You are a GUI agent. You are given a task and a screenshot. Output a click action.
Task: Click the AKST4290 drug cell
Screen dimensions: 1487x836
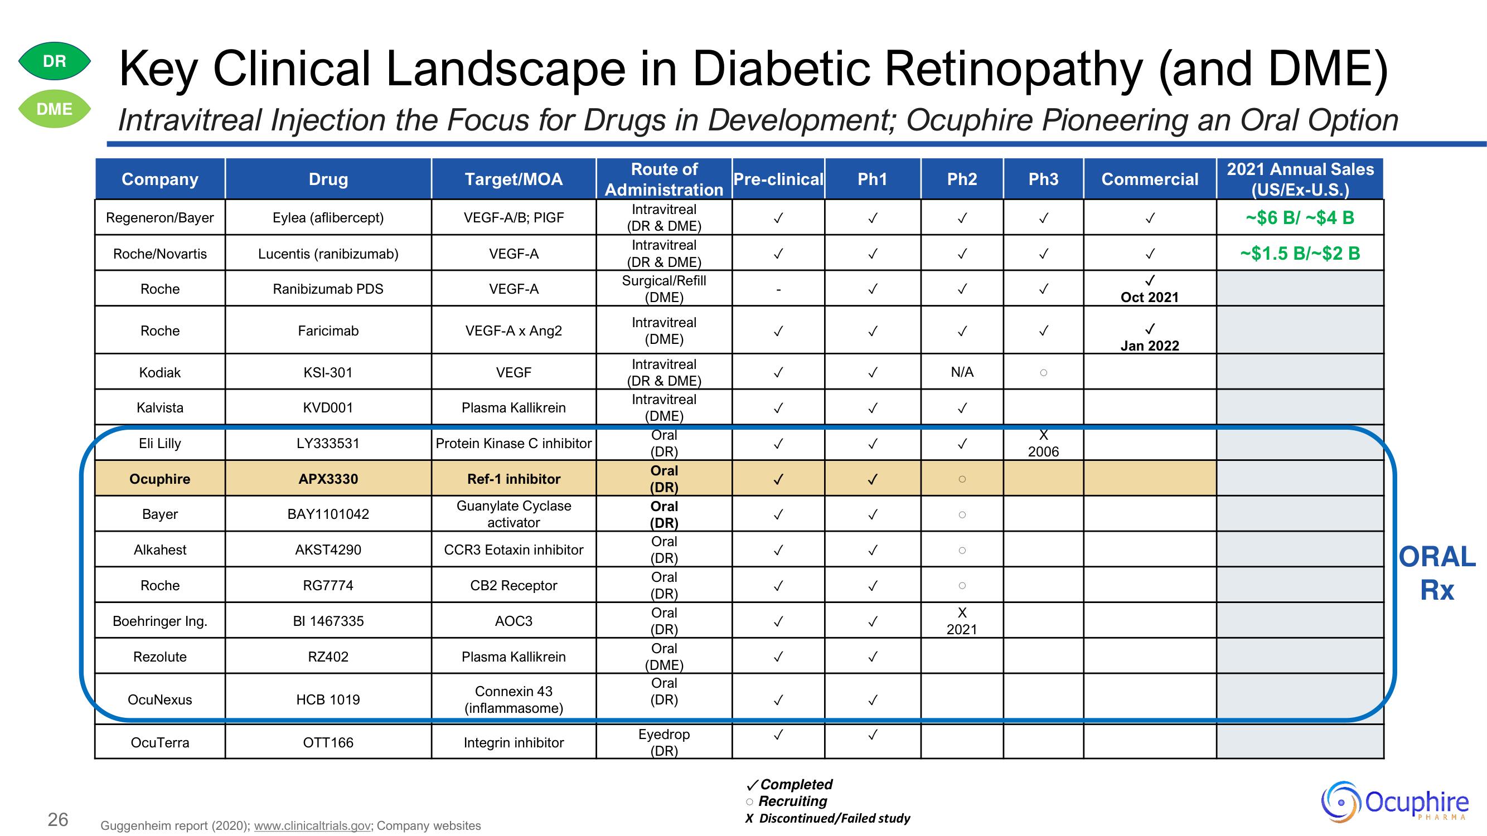tap(328, 550)
